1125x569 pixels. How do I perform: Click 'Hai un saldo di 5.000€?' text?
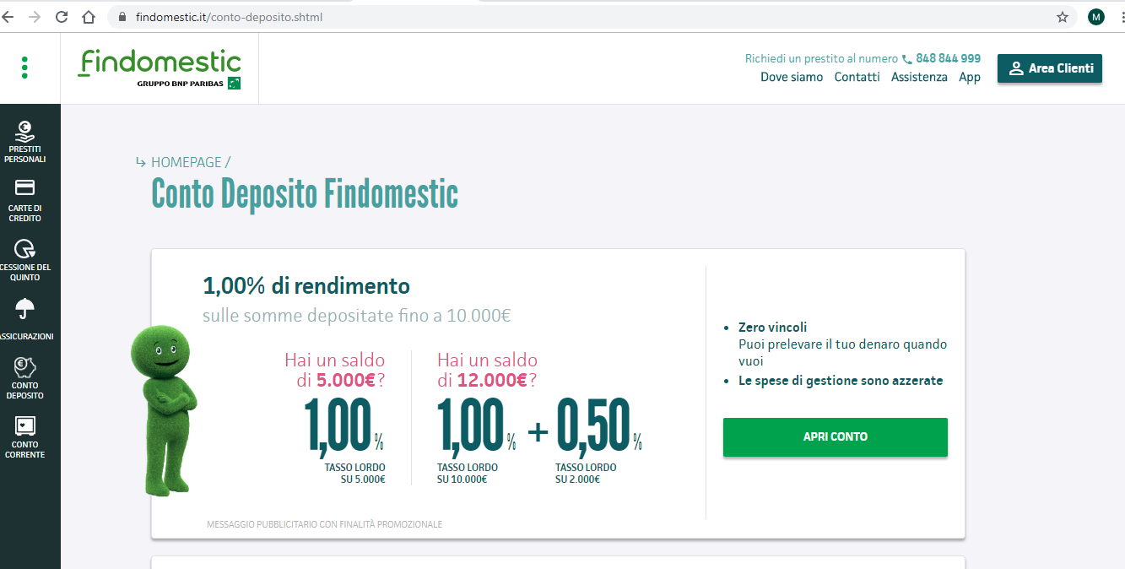tap(335, 370)
